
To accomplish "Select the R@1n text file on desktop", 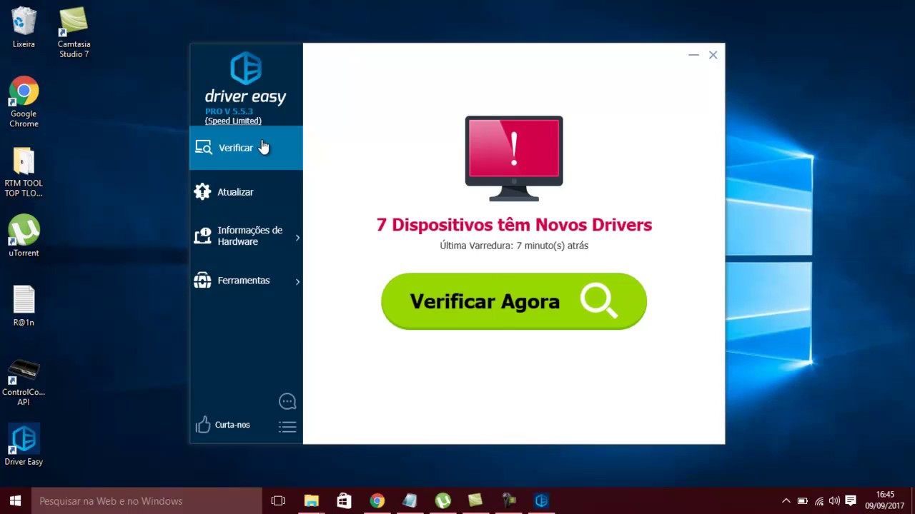I will (x=24, y=306).
